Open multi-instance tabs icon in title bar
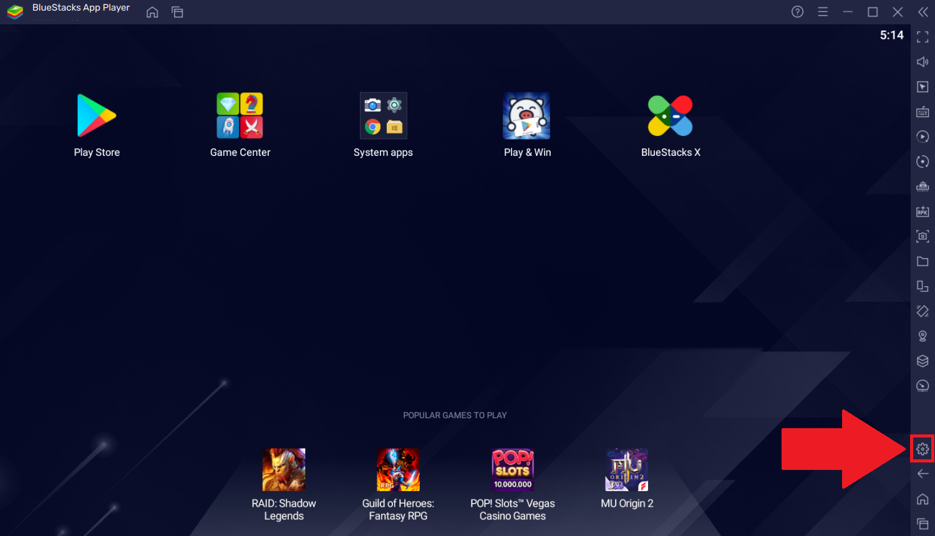 [177, 12]
